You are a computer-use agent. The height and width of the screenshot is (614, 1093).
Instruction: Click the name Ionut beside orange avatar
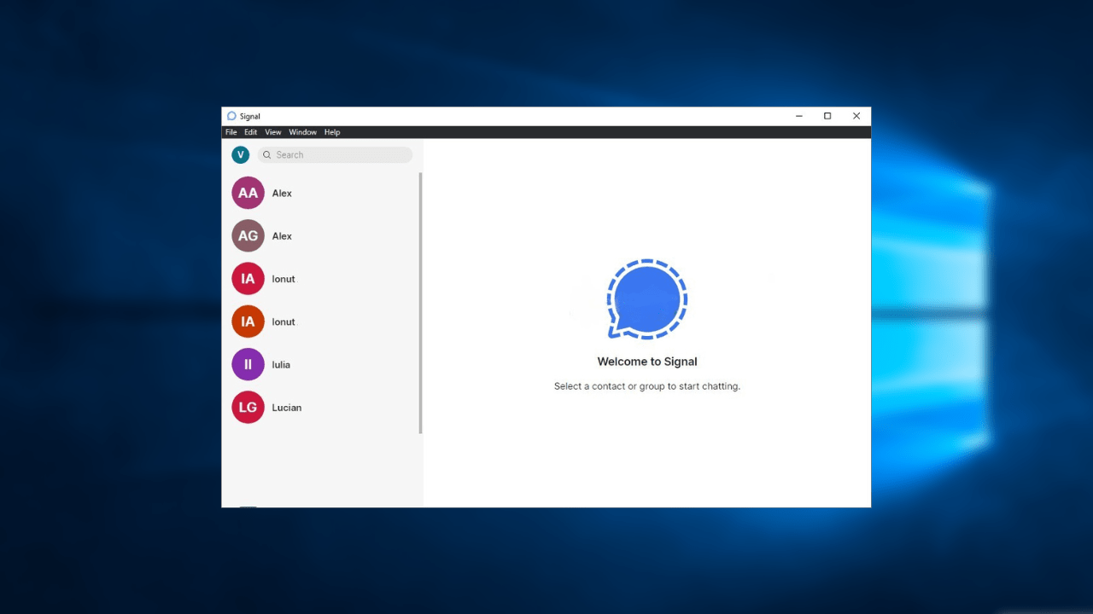pos(283,321)
